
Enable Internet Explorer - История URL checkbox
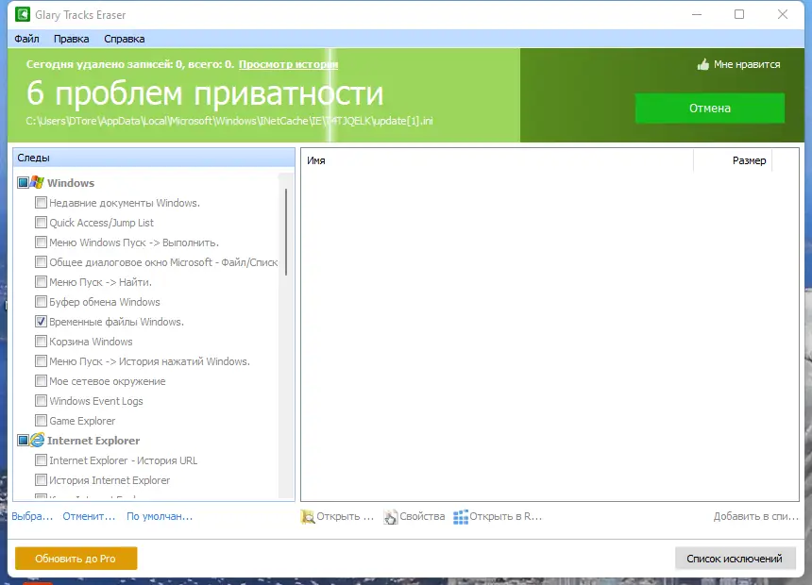pos(41,460)
